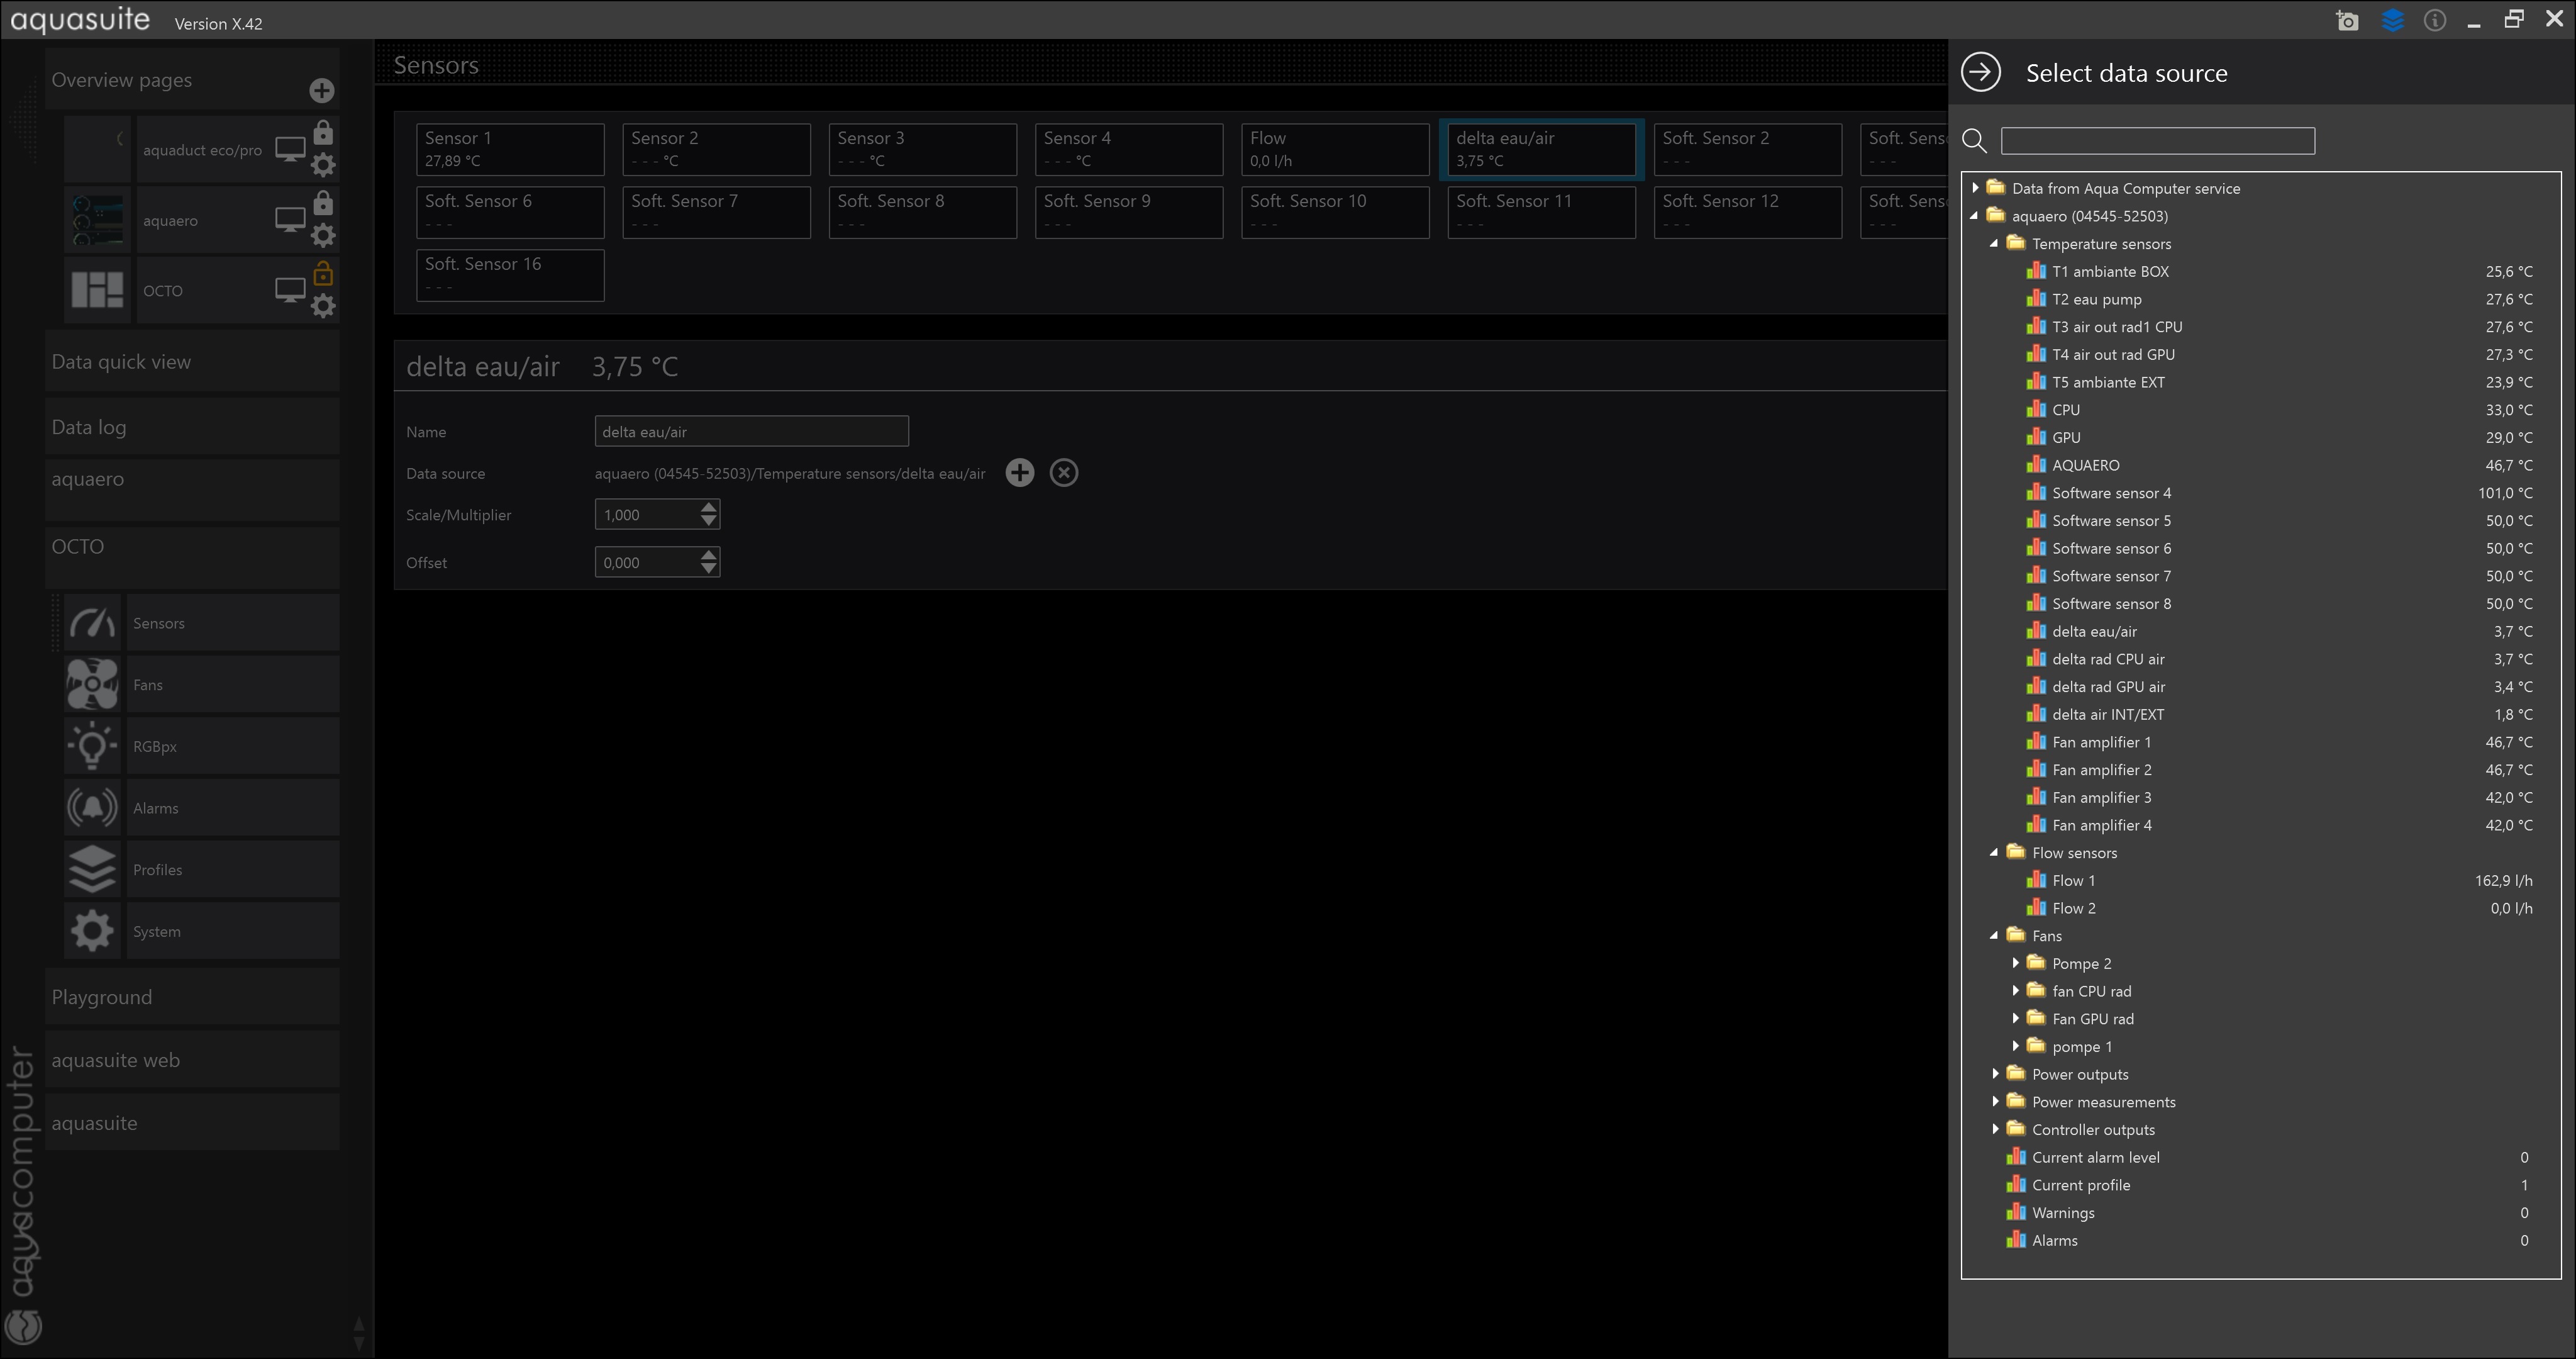This screenshot has width=2576, height=1359.
Task: Select the Soft. Sensor 6 tile
Action: pyautogui.click(x=510, y=211)
